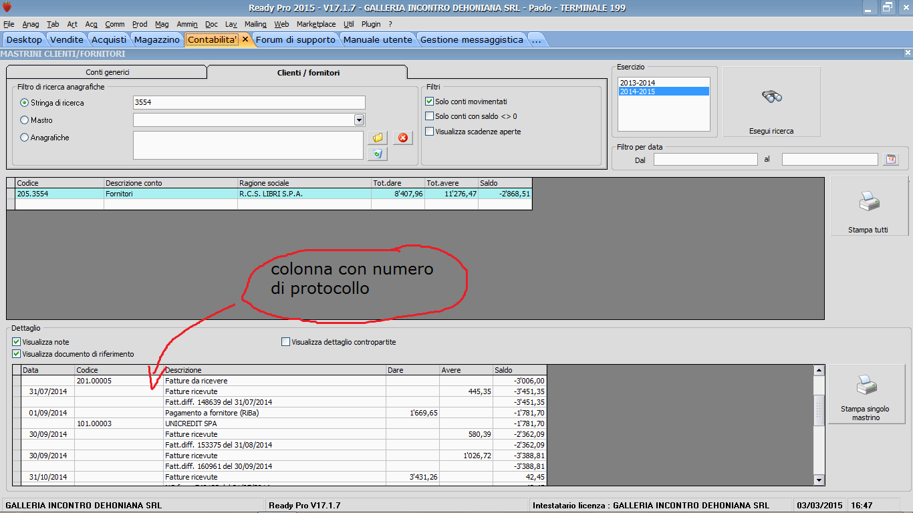Viewport: 913px width, 513px height.
Task: Switch to the Magazzino tab
Action: (157, 39)
